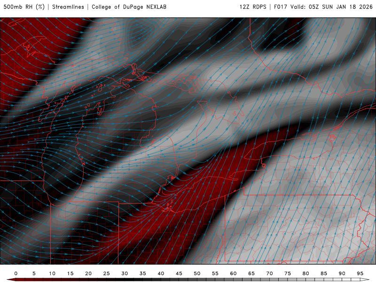
Task: Click the '75' scale value
Action: click(288, 274)
